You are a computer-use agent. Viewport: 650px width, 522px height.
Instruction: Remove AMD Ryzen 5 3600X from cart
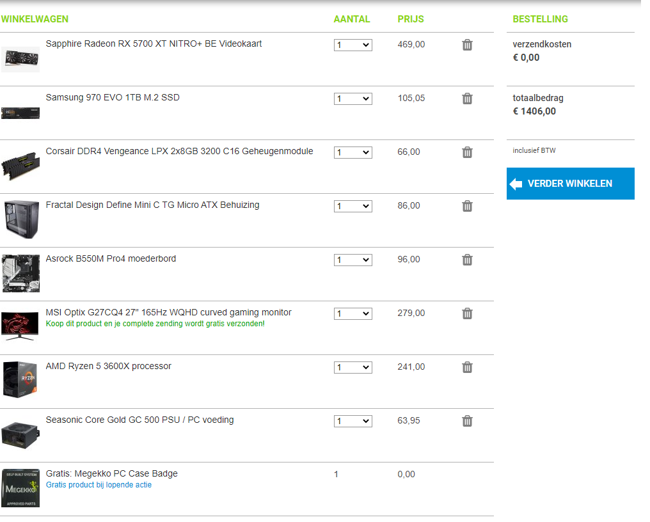click(x=467, y=367)
